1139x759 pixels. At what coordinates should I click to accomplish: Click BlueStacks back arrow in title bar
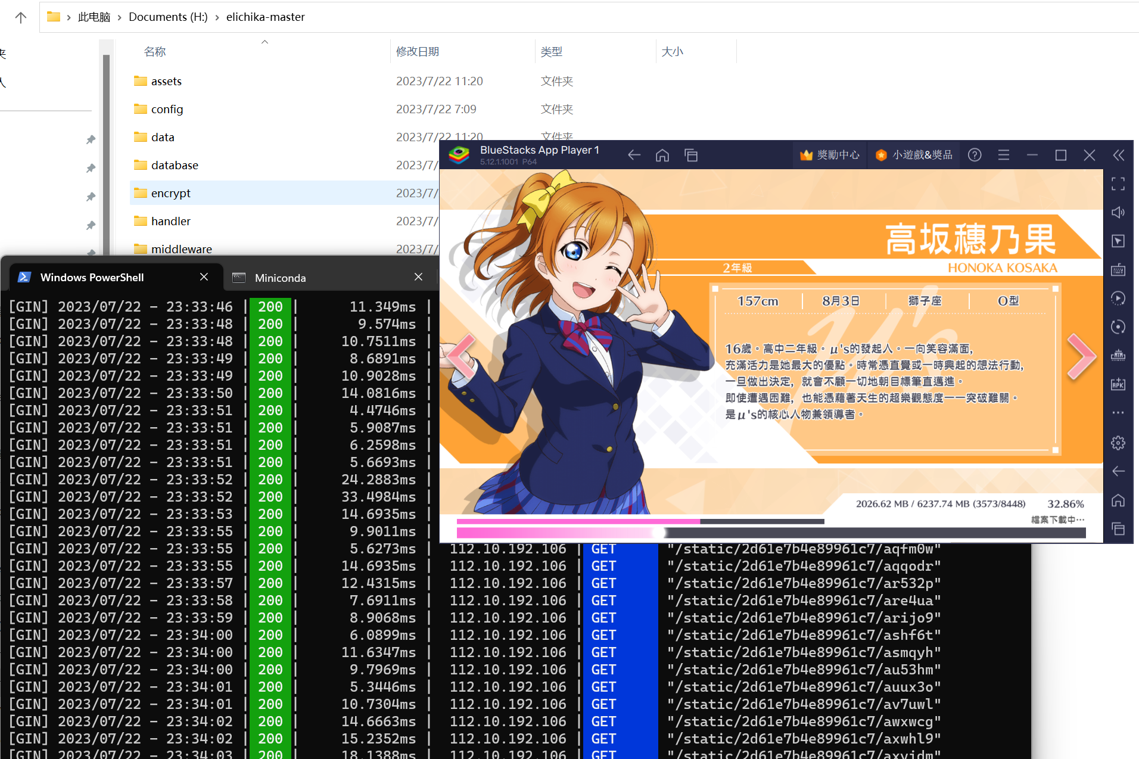634,155
